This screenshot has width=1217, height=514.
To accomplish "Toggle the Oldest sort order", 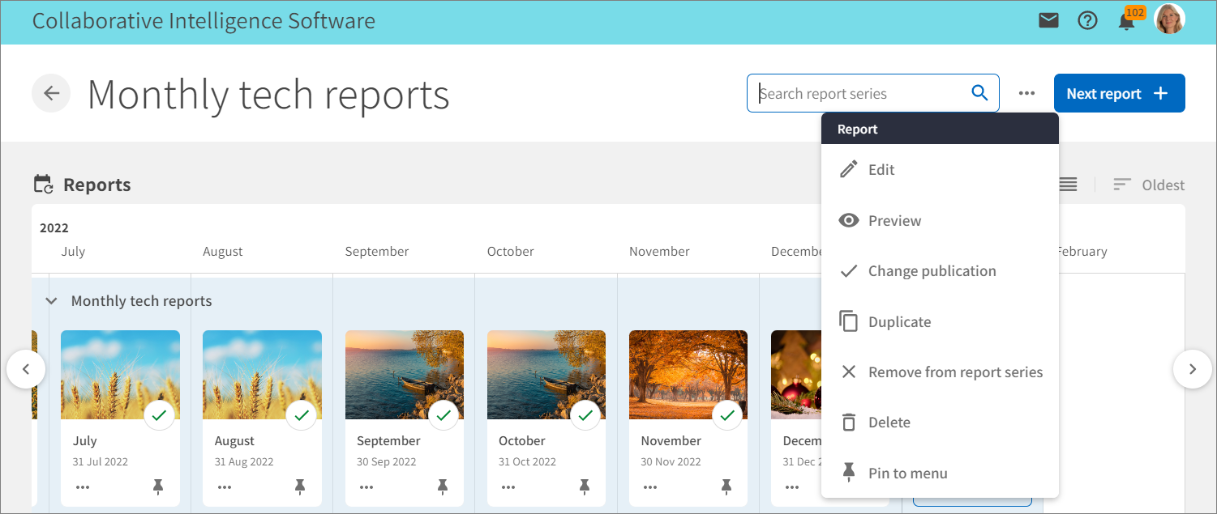I will (1149, 185).
